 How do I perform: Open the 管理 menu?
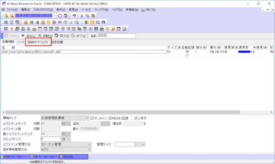point(73,10)
